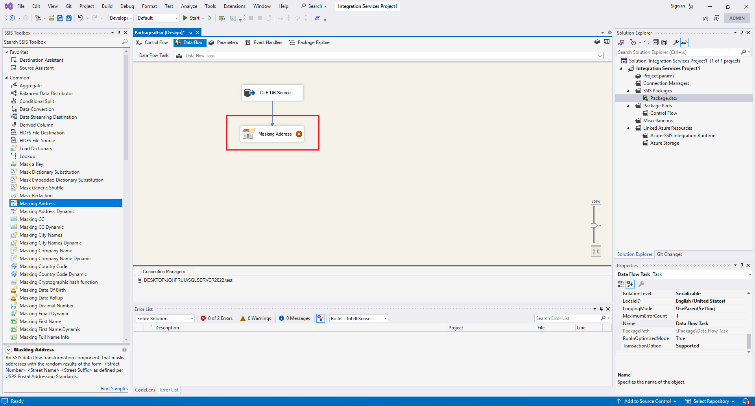Toggle Preview Selected Items in Solution Explorer
Image resolution: width=755 pixels, height=406 pixels.
click(x=685, y=42)
